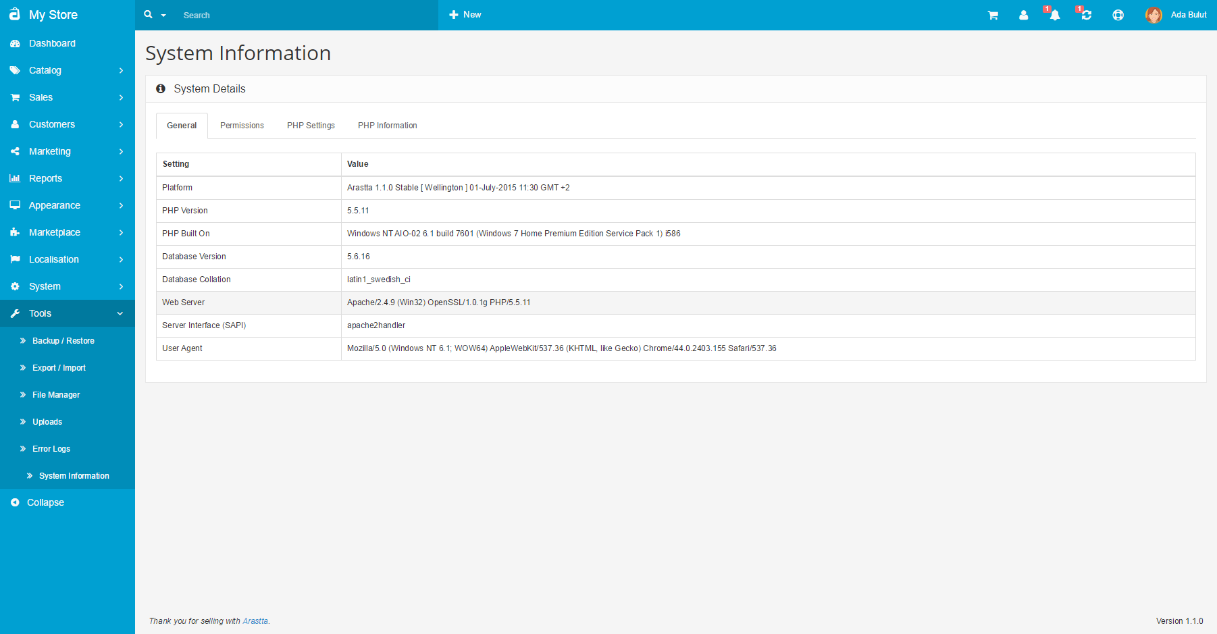Click the Reports bar chart icon

[x=15, y=178]
